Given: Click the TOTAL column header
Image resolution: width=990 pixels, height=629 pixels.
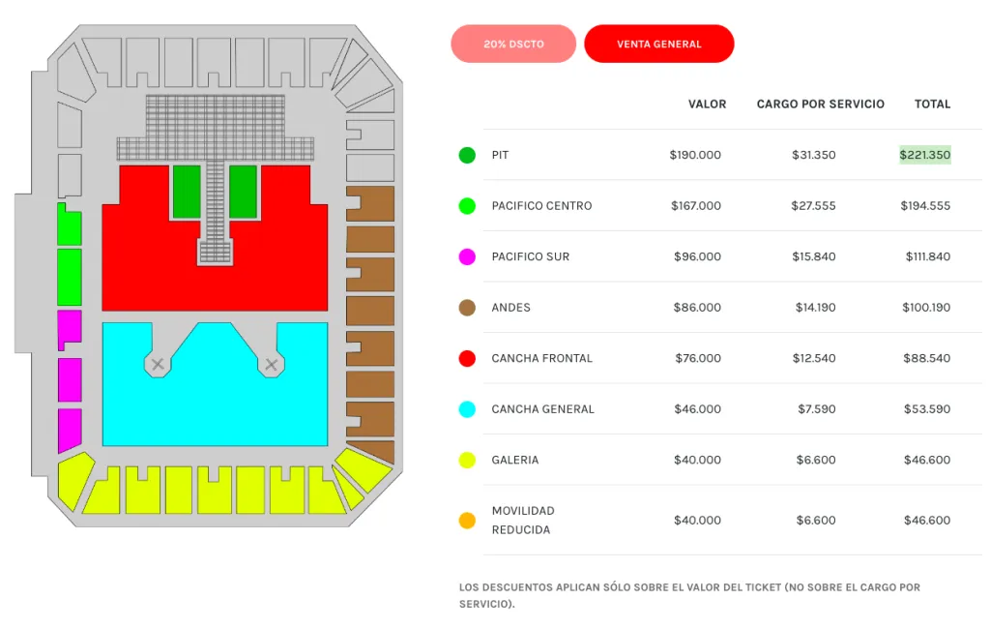Looking at the screenshot, I should pyautogui.click(x=932, y=104).
